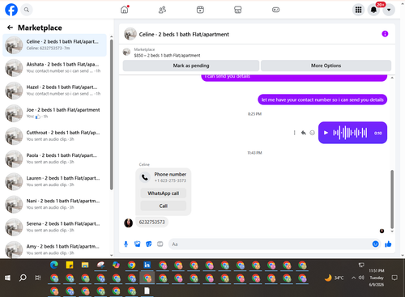Open Joe conversation
The width and height of the screenshot is (405, 297).
click(54, 113)
